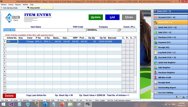This screenshot has height=107, width=188.
Task: Click the Item Name field
Action: pyautogui.click(x=35, y=30)
